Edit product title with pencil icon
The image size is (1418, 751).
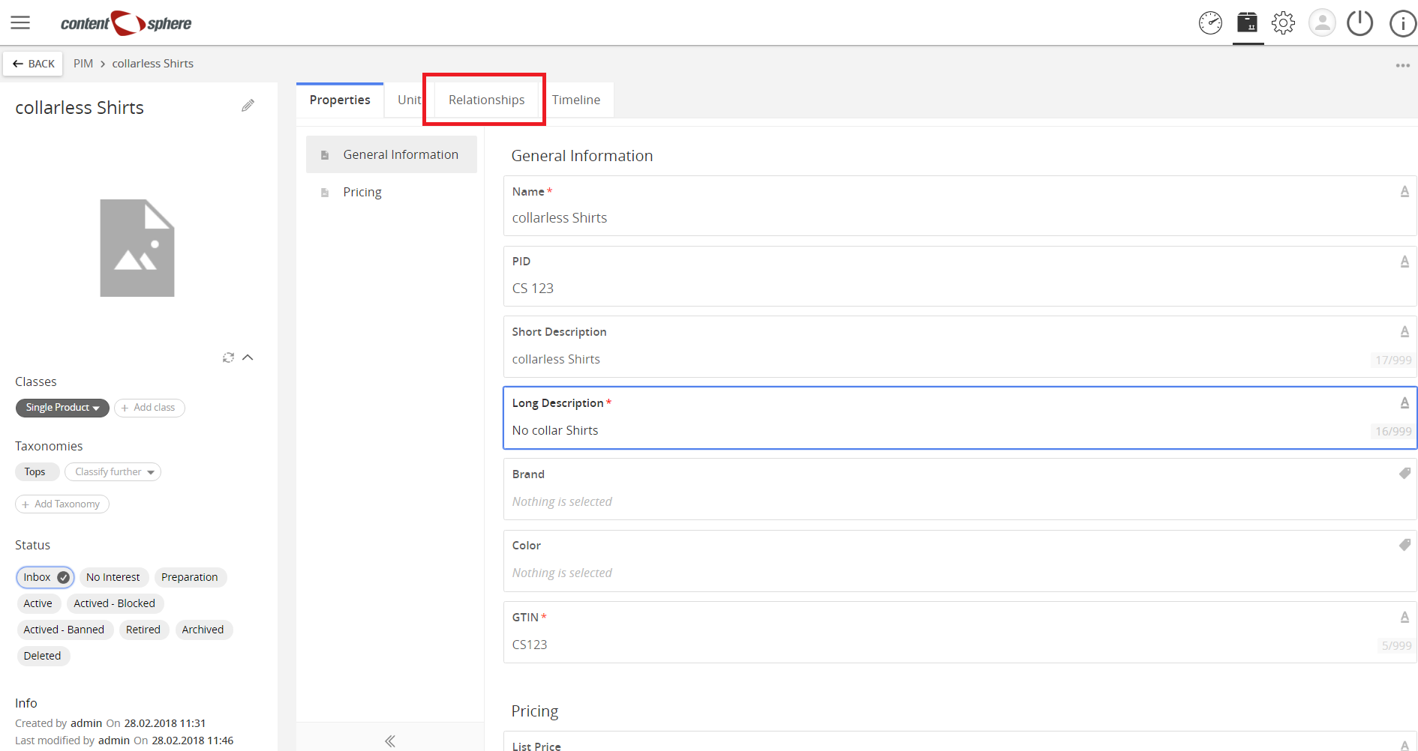click(x=248, y=106)
